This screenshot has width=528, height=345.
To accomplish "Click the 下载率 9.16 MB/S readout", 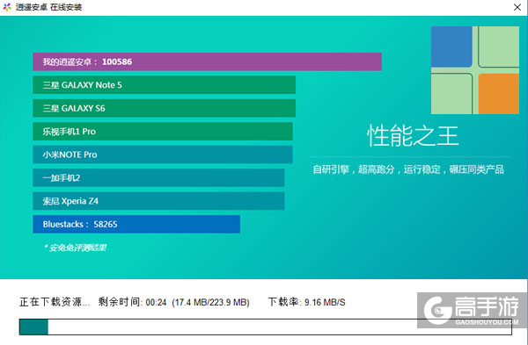I will point(307,302).
